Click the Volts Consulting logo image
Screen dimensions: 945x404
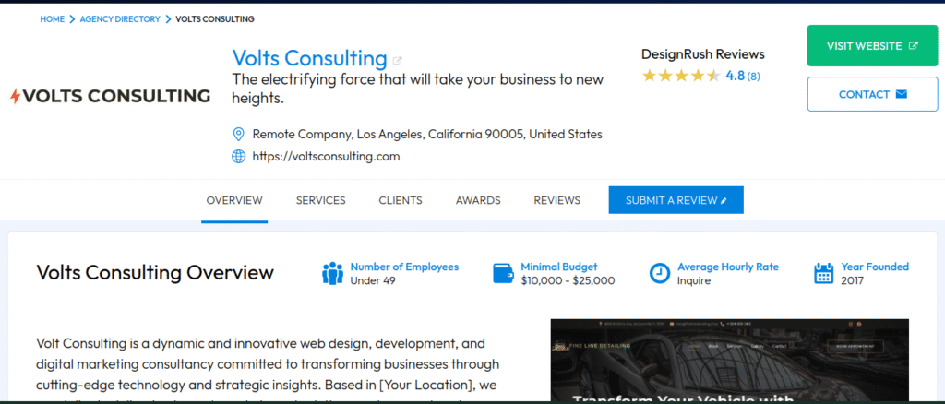109,96
